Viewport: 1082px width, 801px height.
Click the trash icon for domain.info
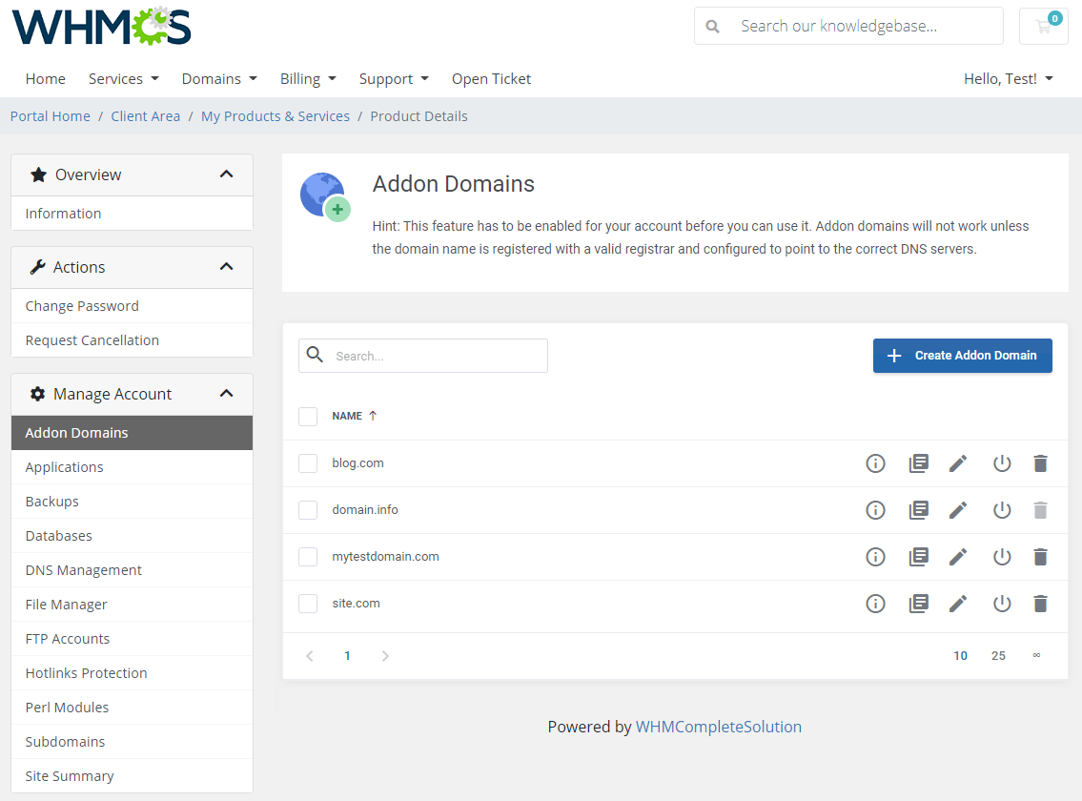[1041, 510]
